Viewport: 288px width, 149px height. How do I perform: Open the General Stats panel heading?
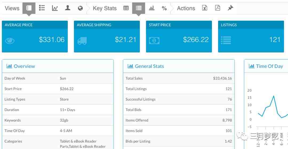149,66
